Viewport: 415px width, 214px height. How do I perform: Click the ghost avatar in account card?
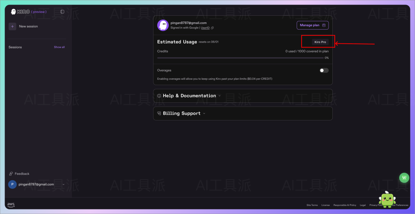click(163, 25)
